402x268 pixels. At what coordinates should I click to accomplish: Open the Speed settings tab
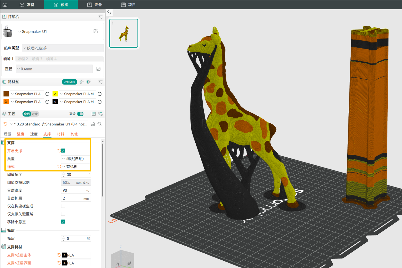34,134
